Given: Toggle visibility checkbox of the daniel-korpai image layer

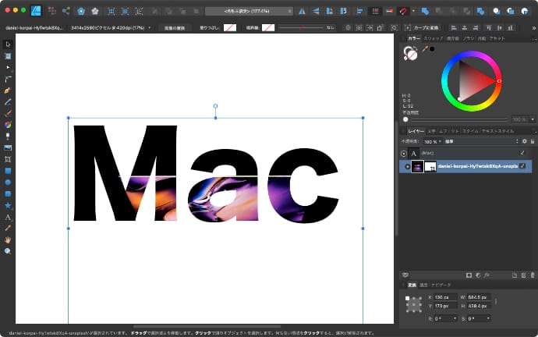Looking at the screenshot, I should [522, 166].
